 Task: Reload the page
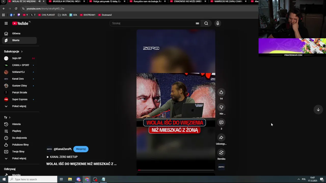point(16,9)
